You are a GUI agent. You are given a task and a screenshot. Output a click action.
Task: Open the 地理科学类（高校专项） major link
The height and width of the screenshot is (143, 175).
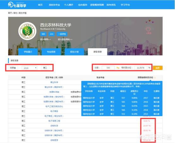coord(54,97)
